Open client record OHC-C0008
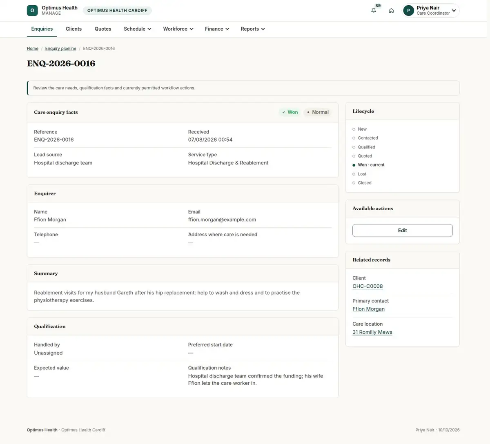 367,286
